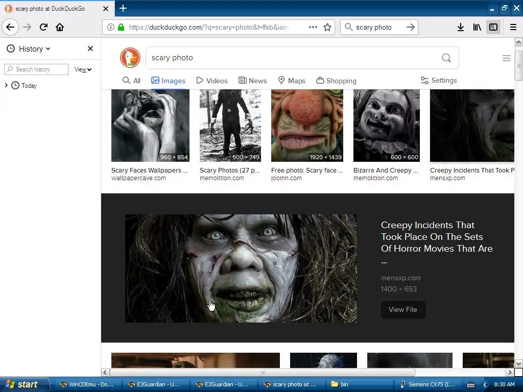Click the Scary Faces Wallpapers title text
The width and height of the screenshot is (523, 392).
(x=150, y=170)
